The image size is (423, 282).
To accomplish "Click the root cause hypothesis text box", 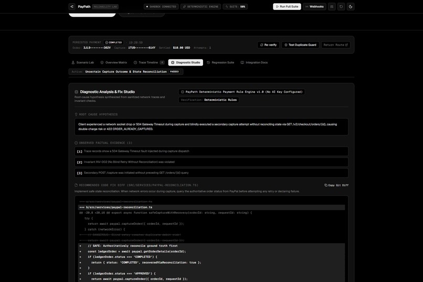I will coord(211,127).
